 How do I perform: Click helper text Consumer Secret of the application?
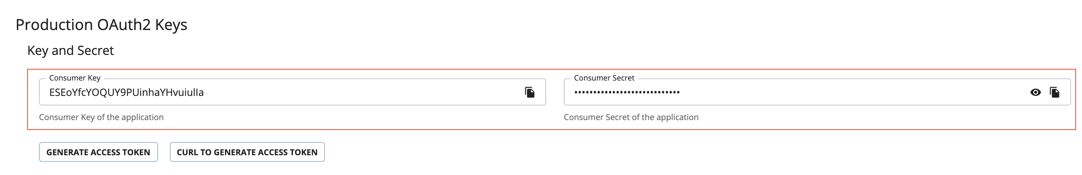pyautogui.click(x=631, y=117)
